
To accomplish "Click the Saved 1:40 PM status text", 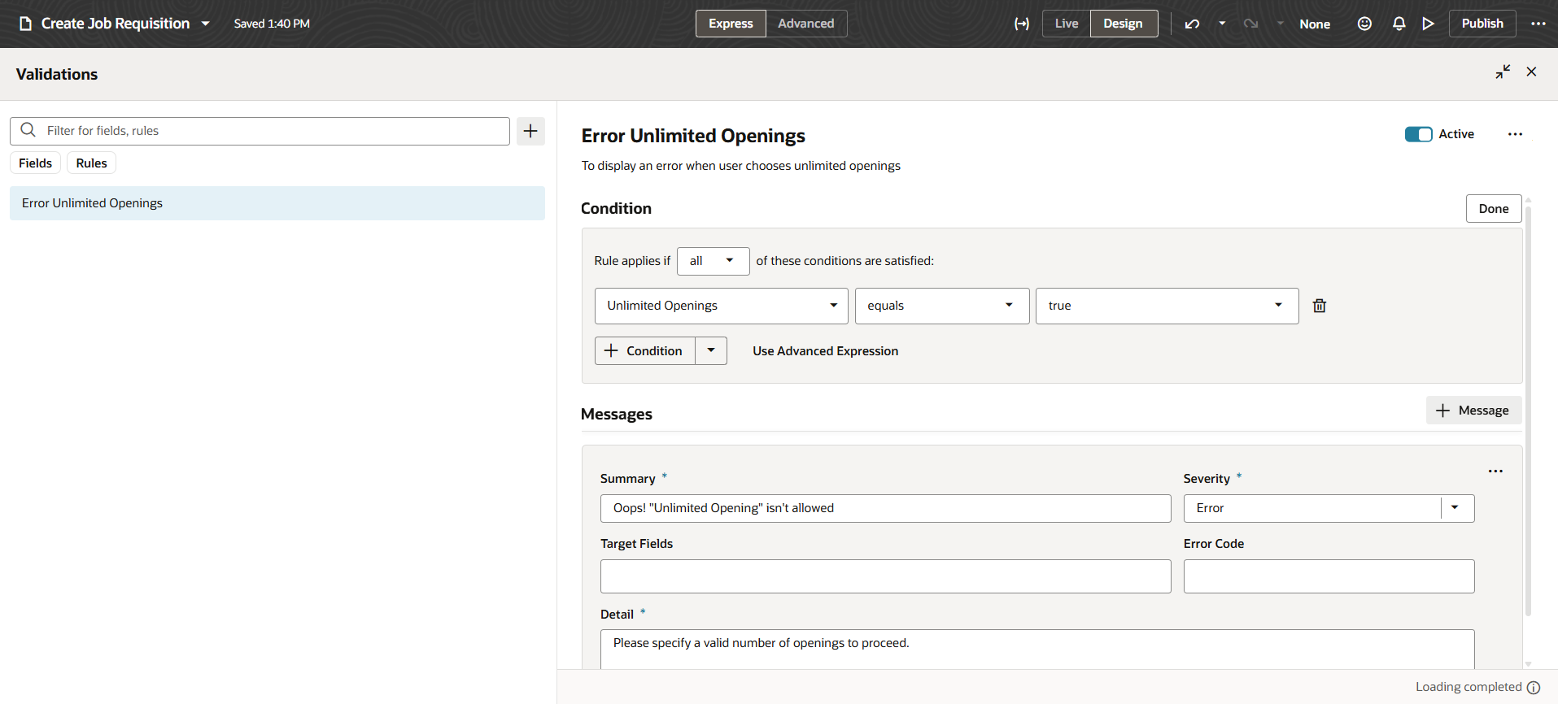I will coord(272,24).
